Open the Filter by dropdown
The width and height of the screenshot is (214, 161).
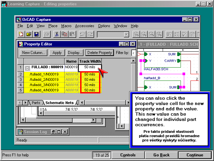[x=133, y=53]
